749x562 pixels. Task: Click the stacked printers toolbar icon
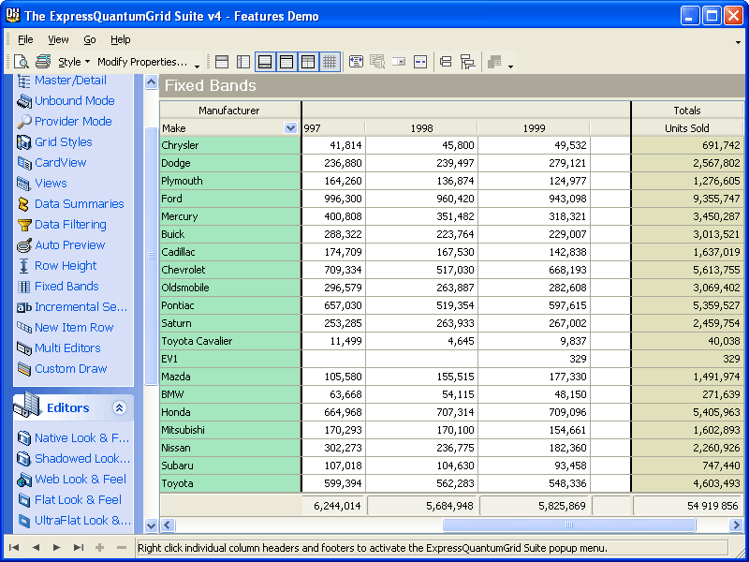coord(43,62)
